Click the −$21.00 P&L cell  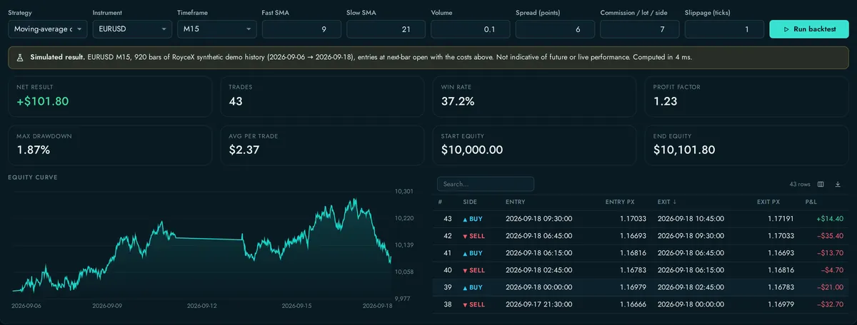pyautogui.click(x=831, y=287)
